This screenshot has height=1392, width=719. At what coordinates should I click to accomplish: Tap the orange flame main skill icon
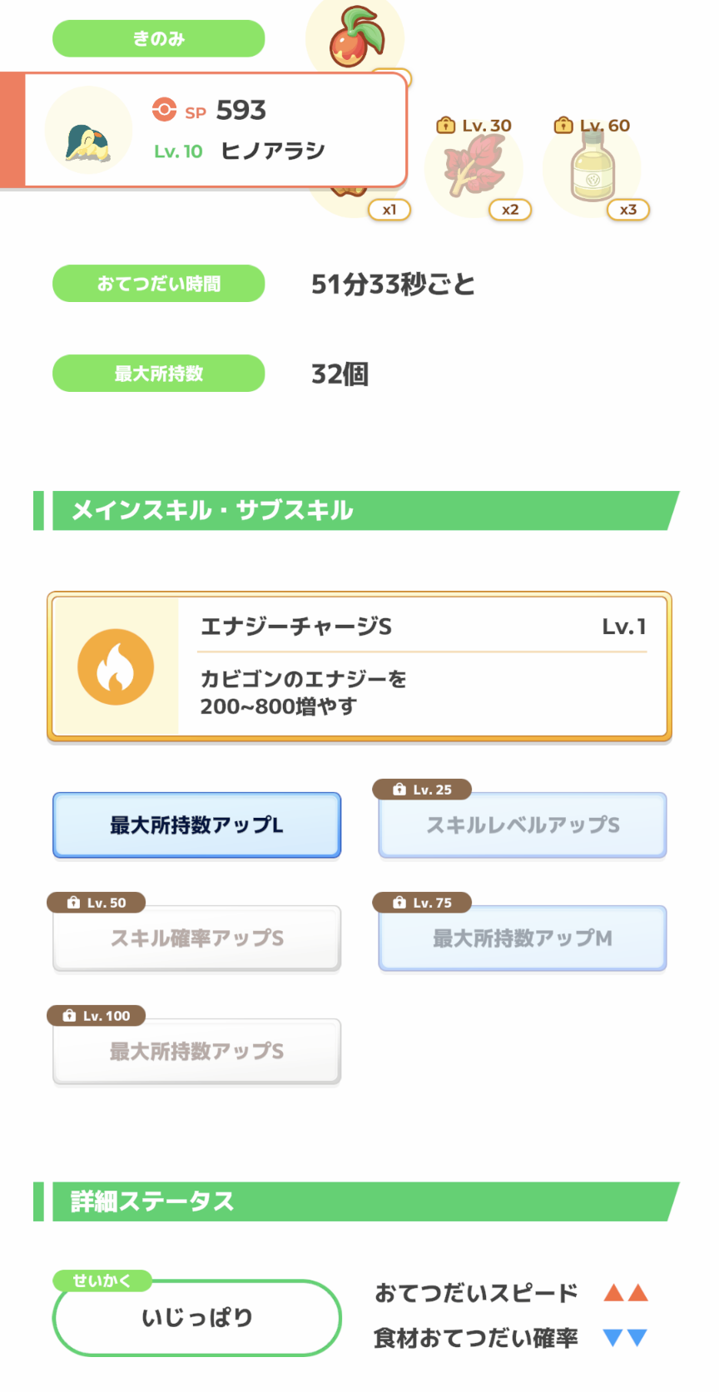click(116, 666)
